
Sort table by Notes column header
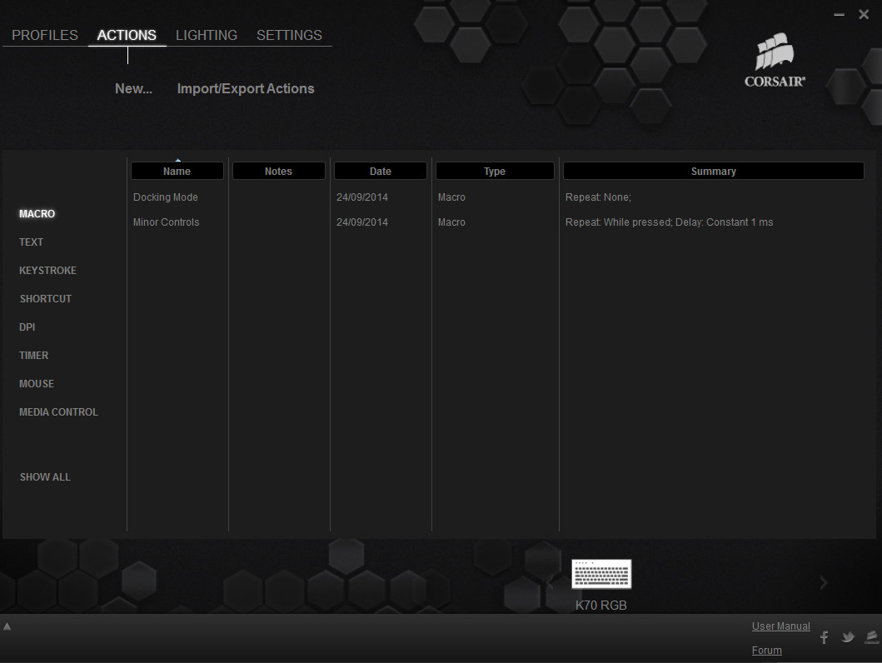point(278,171)
